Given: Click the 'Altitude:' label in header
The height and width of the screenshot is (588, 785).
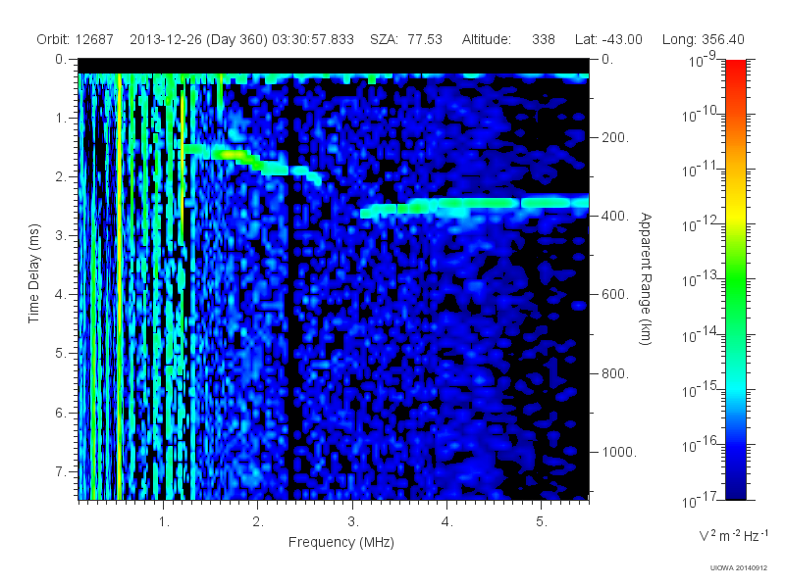Looking at the screenshot, I should 486,39.
